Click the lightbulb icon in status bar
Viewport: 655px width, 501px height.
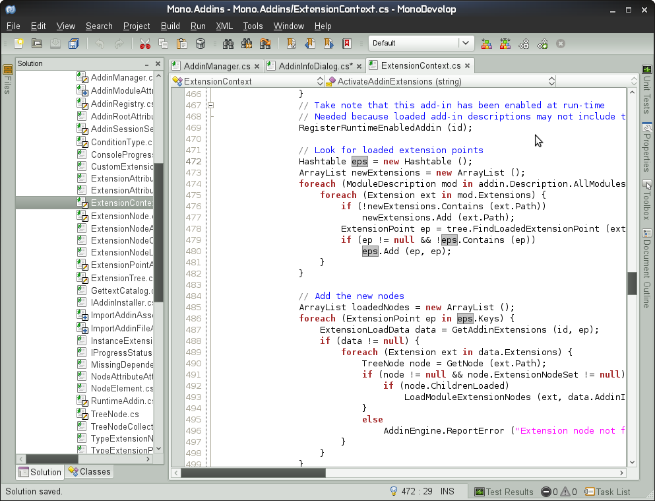394,491
